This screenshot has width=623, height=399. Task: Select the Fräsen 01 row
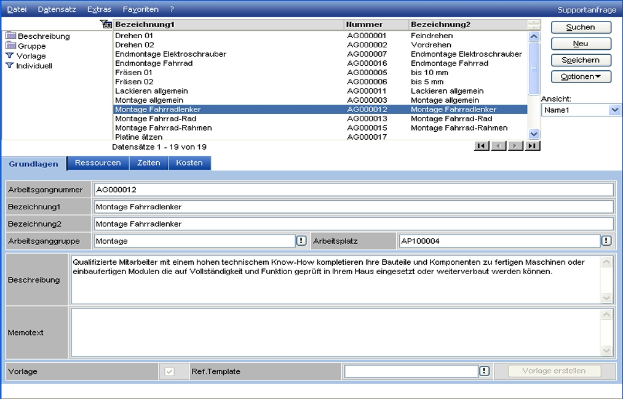click(320, 73)
